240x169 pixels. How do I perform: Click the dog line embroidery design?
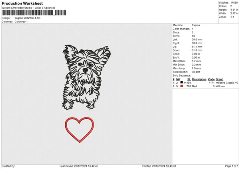click(x=86, y=77)
